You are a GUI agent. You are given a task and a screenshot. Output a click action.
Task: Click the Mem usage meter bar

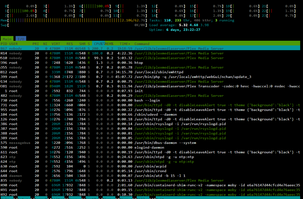tap(73, 20)
